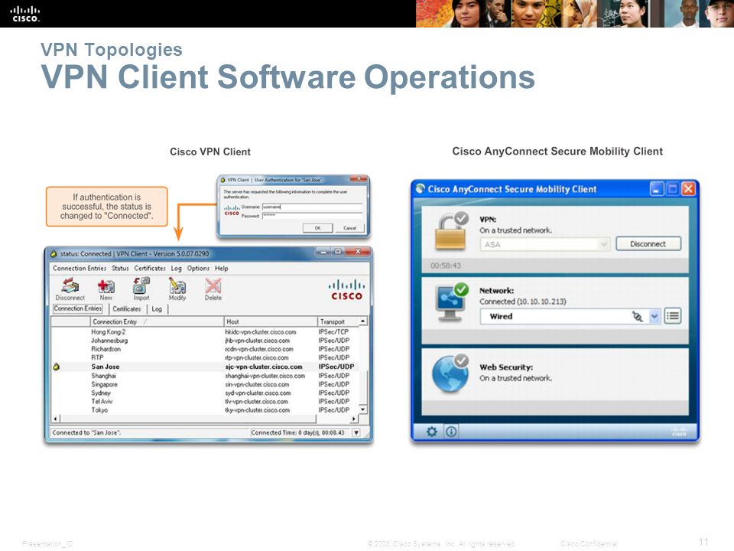This screenshot has height=551, width=734.
Task: Expand the Wired network dropdown arrow
Action: pyautogui.click(x=654, y=317)
